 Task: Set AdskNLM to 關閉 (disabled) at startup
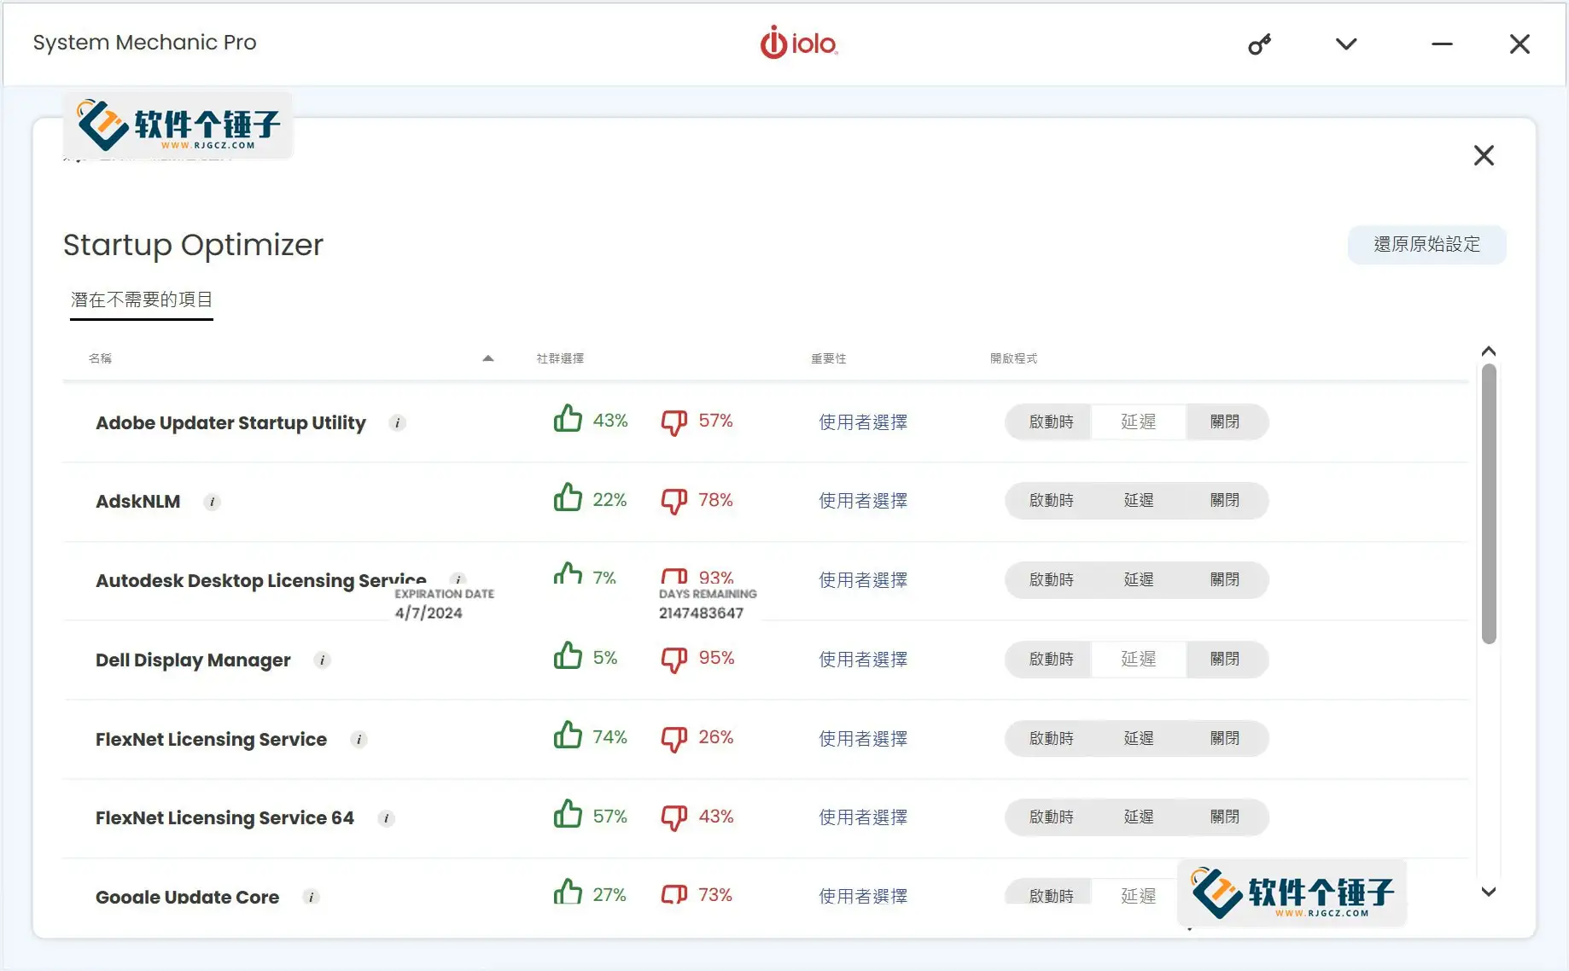pos(1226,501)
